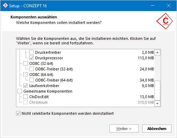177x138 pixels.
Task: Select the Laufwerkstreiber label
Action: pyautogui.click(x=44, y=86)
